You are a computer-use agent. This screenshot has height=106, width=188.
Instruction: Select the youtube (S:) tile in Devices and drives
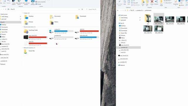coord(61,37)
